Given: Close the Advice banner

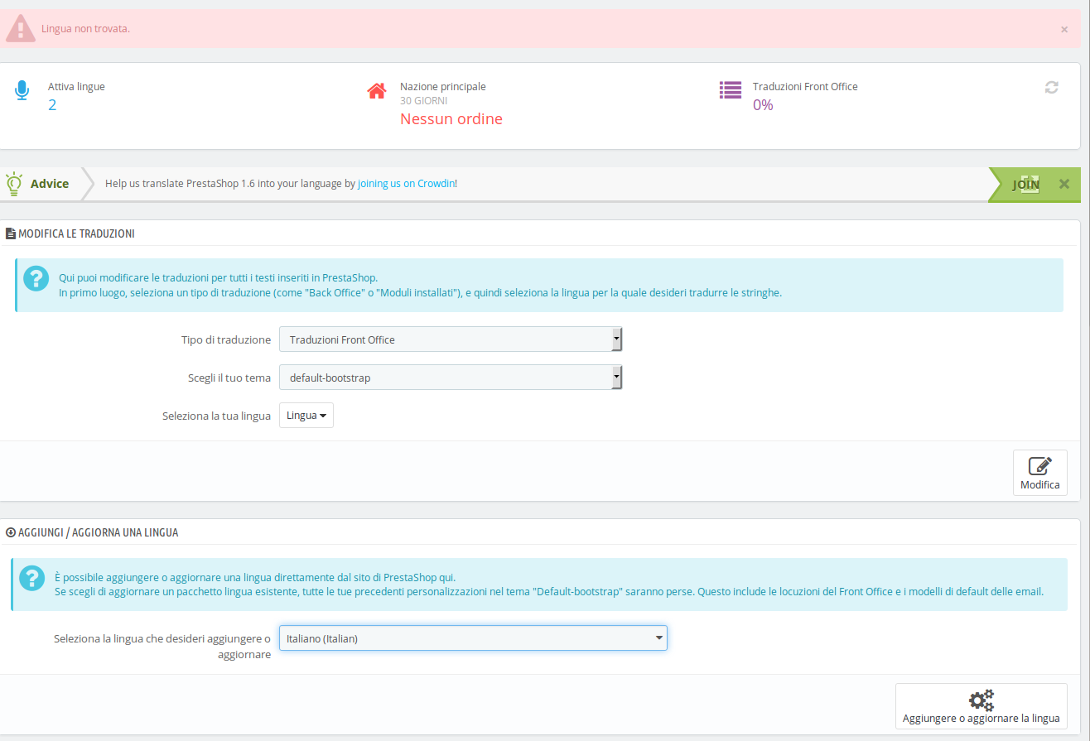Looking at the screenshot, I should [1064, 184].
